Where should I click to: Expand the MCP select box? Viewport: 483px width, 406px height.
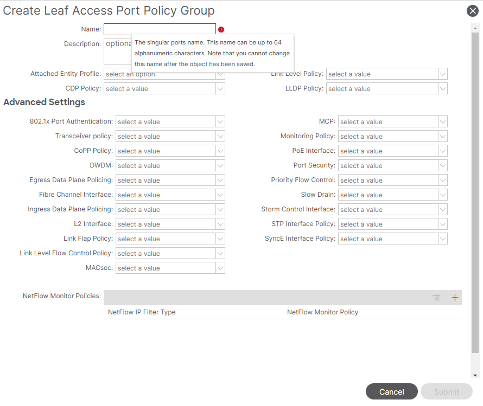(x=392, y=122)
